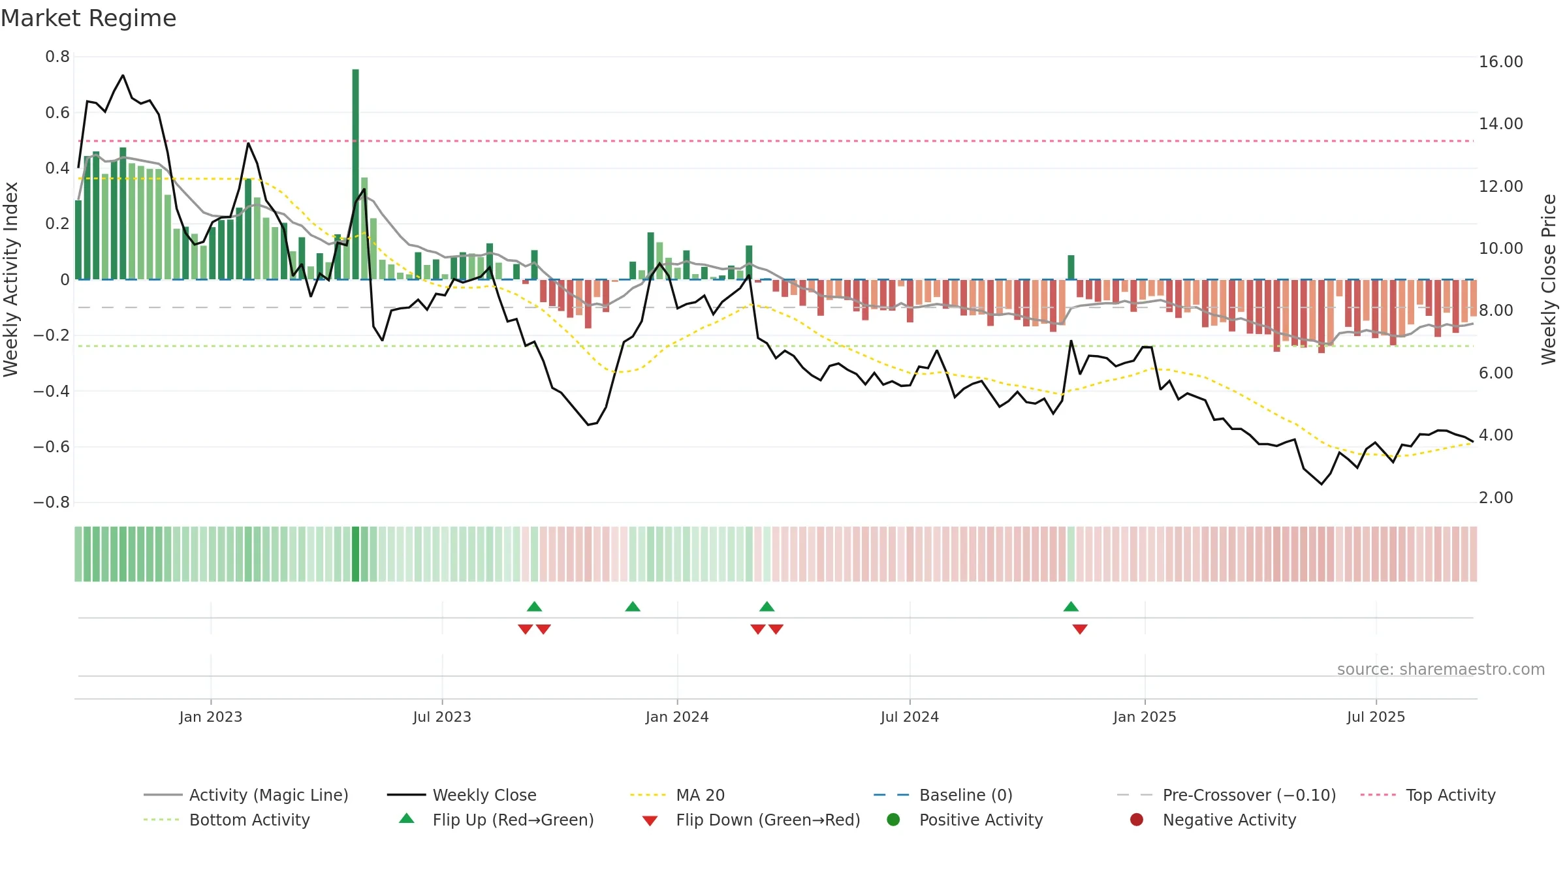Image resolution: width=1567 pixels, height=881 pixels.
Task: Click the Jan 2023 x-axis label
Action: pos(211,717)
